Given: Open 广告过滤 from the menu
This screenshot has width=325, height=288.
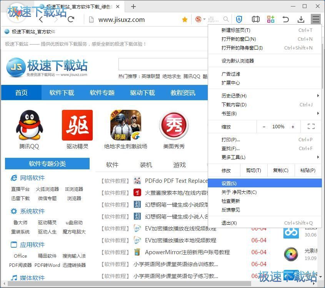Looking at the screenshot, I should coord(265,74).
